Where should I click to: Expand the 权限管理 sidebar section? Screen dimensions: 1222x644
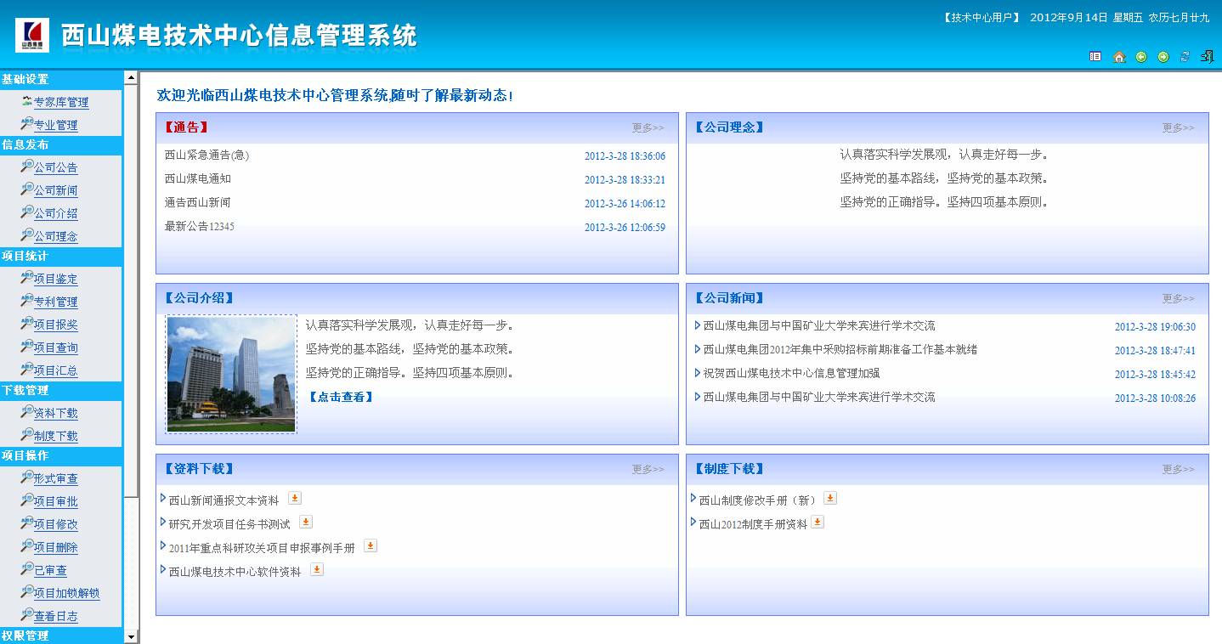pyautogui.click(x=61, y=636)
